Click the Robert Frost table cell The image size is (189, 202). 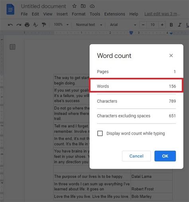[152, 186]
